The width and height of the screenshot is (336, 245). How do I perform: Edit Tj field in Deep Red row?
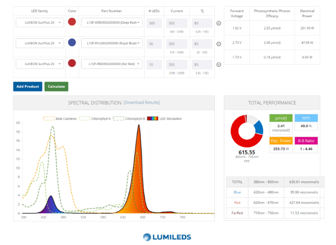[202, 23]
